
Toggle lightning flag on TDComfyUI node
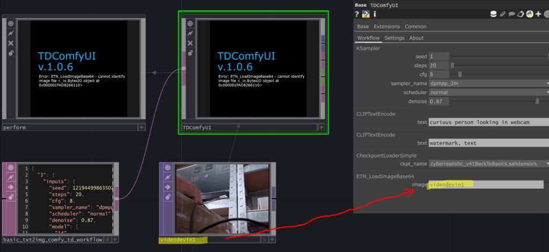[x=190, y=33]
